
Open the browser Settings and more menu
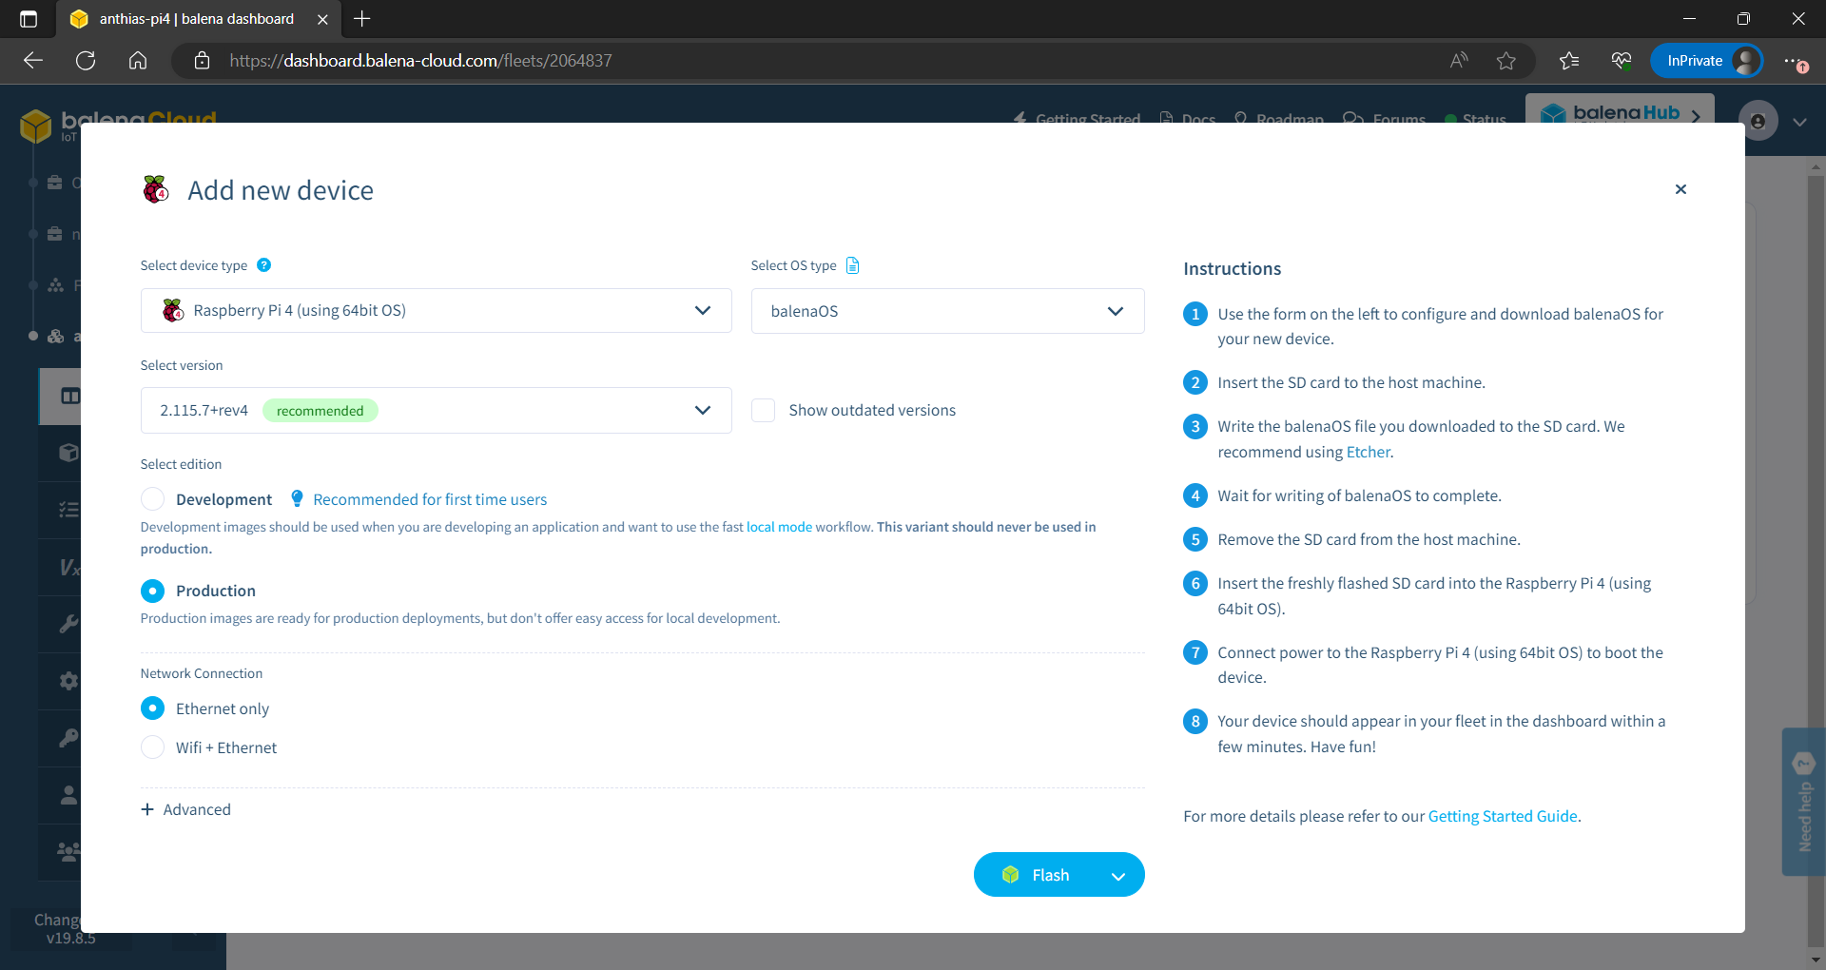coord(1795,61)
